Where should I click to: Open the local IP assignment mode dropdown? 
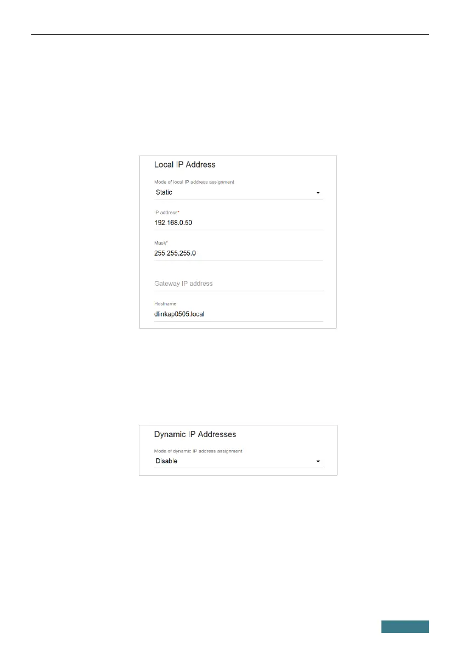coord(238,193)
